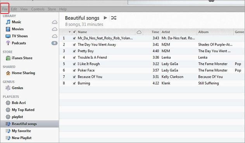Play the Beautiful songs playlist
Image resolution: width=245 pixels, height=143 pixels.
pos(105,18)
